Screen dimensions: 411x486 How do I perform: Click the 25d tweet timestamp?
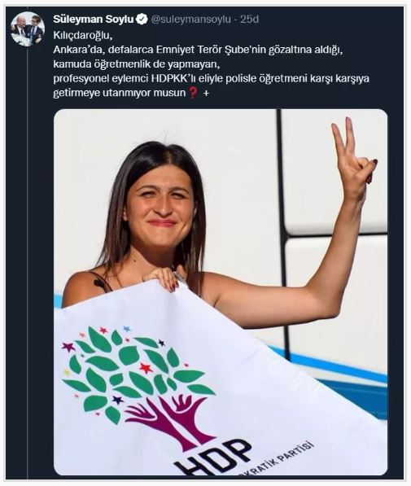tap(250, 20)
